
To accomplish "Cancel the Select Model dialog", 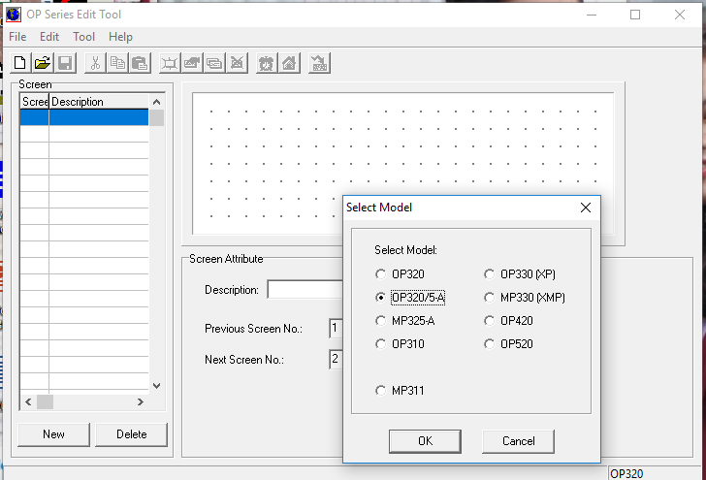I will coord(518,441).
